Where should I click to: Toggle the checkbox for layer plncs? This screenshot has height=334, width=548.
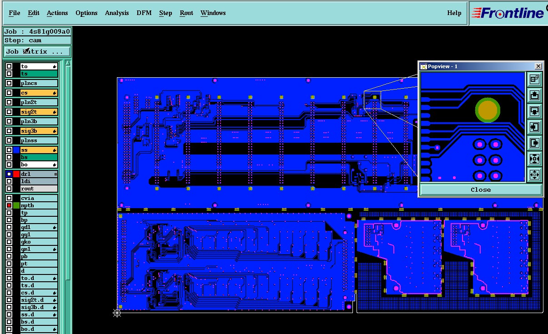point(9,83)
